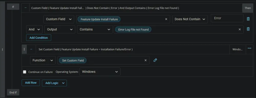This screenshot has width=256, height=98.
Task: Click the Then label
Action: [248, 8]
